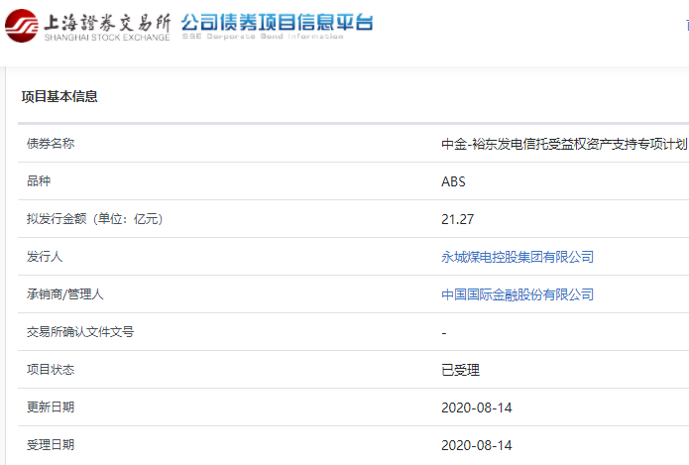Select the issuance amount value 21.27

point(456,219)
